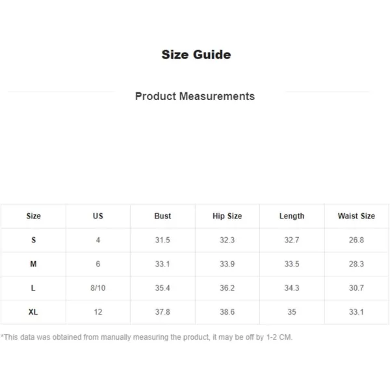
Task: Click the manual measuring disclaimer note
Action: (x=146, y=337)
